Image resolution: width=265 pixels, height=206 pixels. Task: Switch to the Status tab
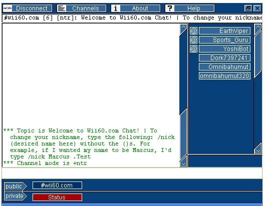pyautogui.click(x=57, y=197)
